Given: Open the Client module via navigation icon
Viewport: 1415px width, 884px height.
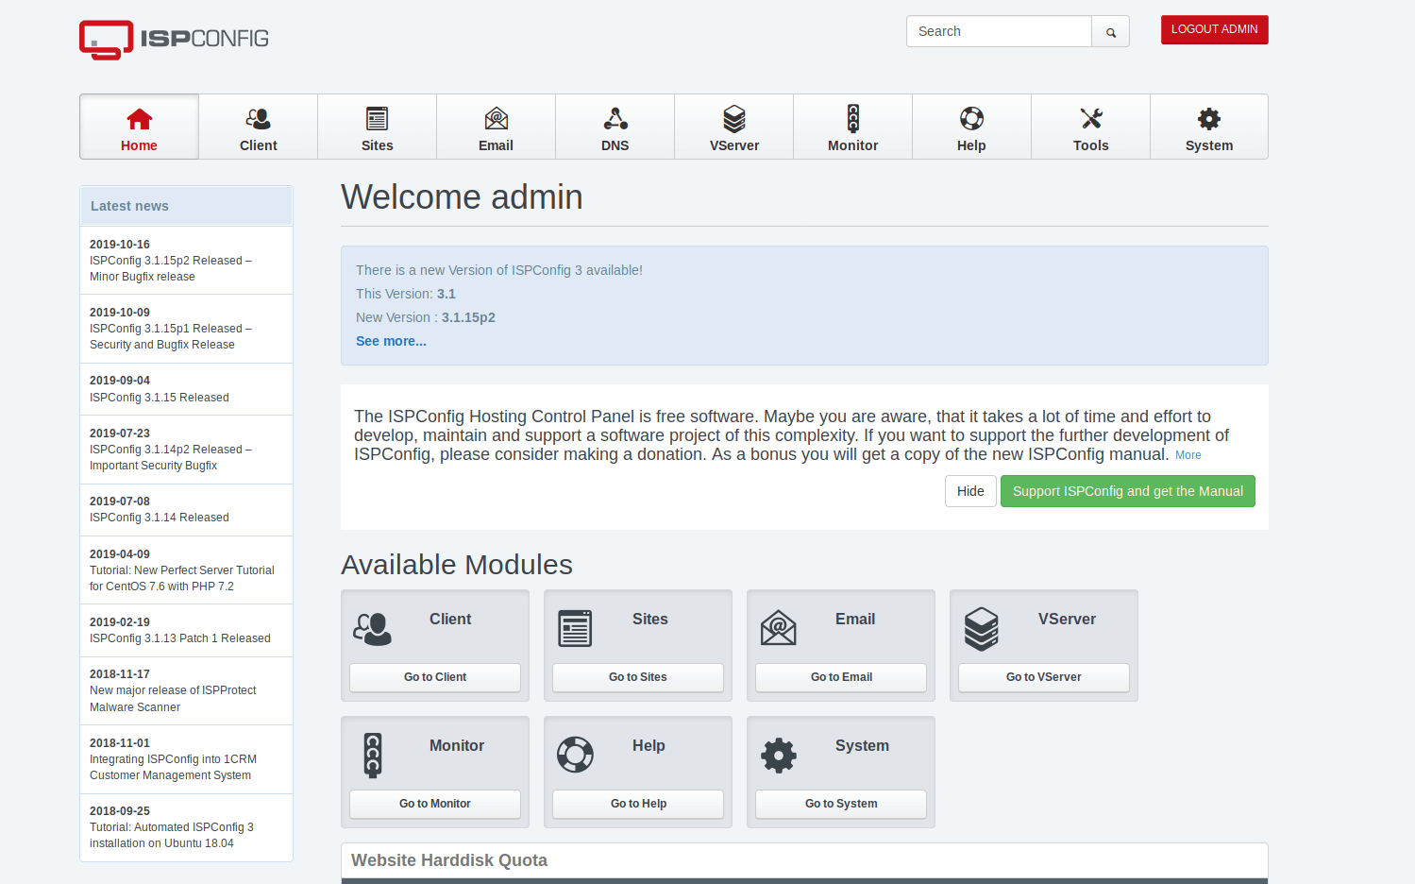Looking at the screenshot, I should 258,119.
